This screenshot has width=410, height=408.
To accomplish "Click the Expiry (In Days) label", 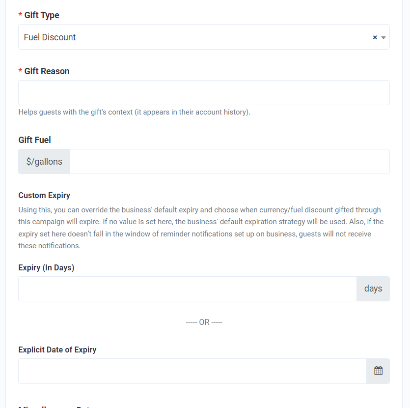I will pyautogui.click(x=46, y=268).
